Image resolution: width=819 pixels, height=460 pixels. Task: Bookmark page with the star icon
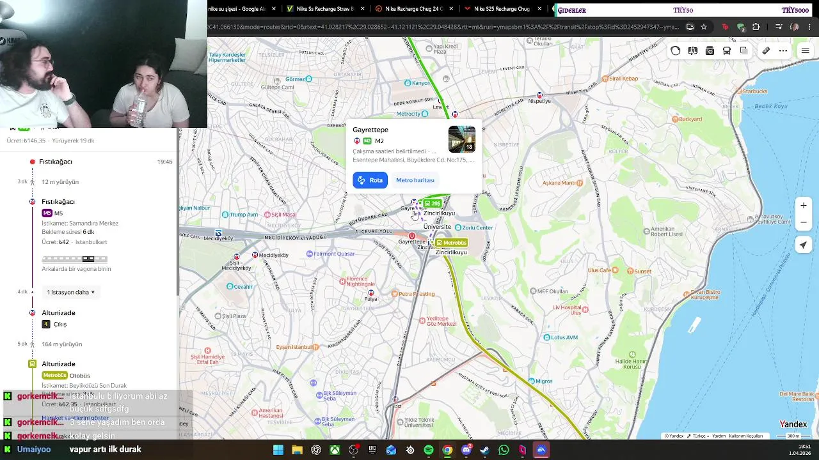tap(704, 27)
